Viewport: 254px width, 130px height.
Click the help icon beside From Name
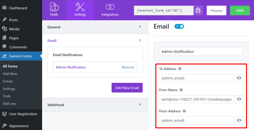pos(181,90)
